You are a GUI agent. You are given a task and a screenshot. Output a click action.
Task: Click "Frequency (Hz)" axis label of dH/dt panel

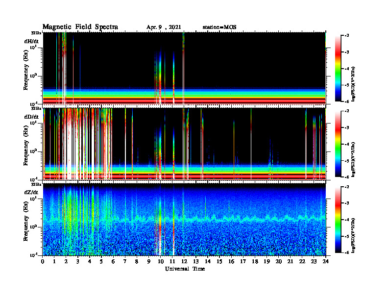pyautogui.click(x=26, y=70)
